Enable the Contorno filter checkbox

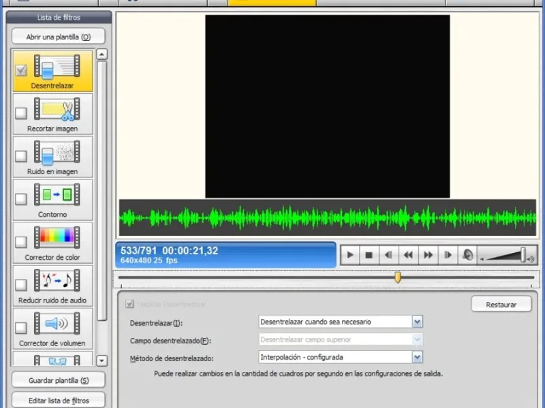(x=21, y=199)
